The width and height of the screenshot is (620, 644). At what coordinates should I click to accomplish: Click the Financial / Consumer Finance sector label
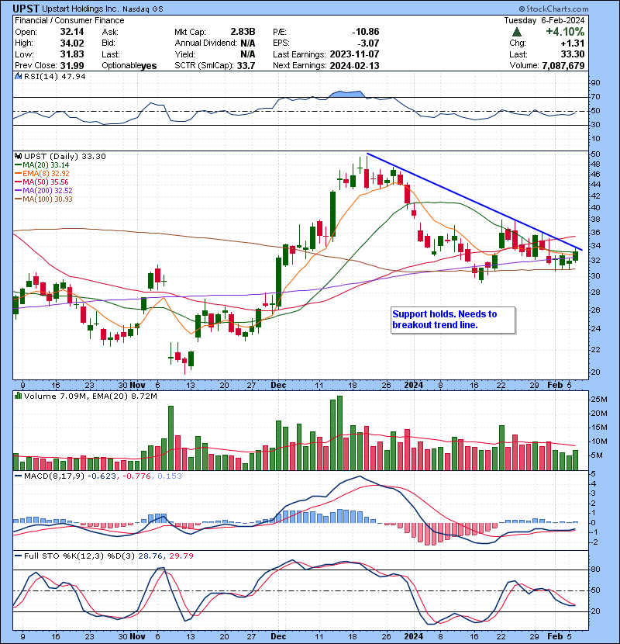click(69, 20)
